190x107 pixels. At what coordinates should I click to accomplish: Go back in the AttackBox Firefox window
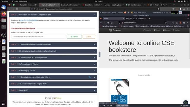click(x=101, y=23)
